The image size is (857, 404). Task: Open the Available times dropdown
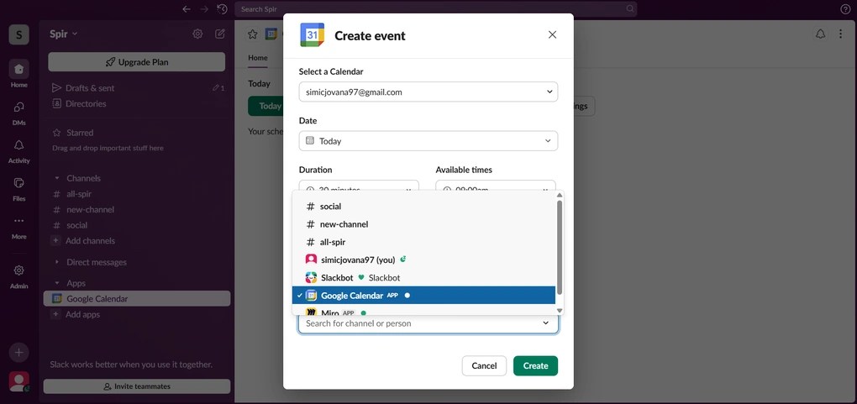(496, 186)
